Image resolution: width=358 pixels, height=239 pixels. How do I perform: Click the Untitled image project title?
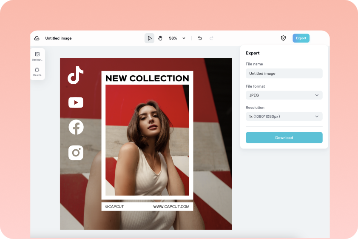pyautogui.click(x=58, y=38)
